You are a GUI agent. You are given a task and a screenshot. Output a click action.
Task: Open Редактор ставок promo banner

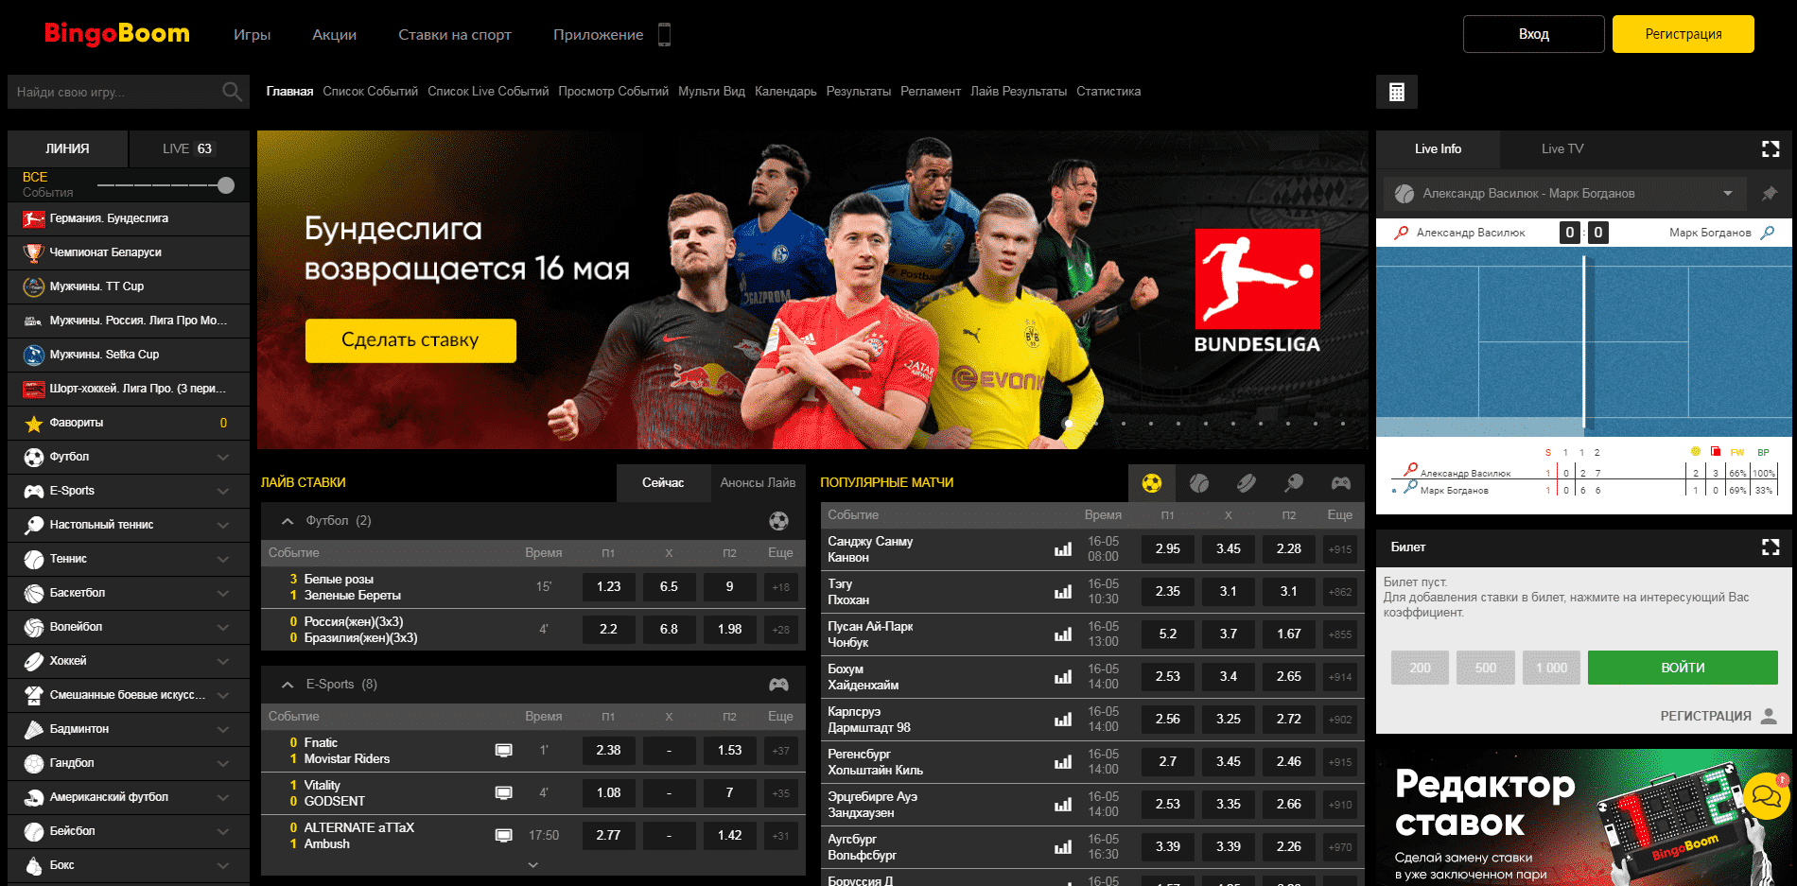pos(1584,818)
